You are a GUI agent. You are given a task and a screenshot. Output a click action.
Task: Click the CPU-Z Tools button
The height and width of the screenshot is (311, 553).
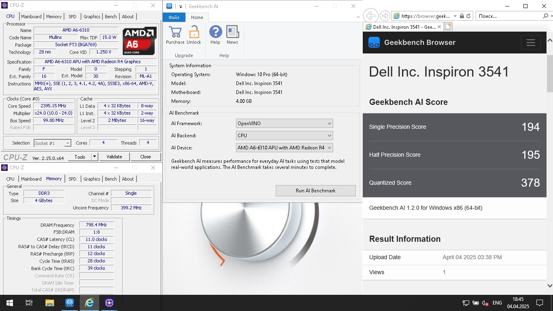80,157
